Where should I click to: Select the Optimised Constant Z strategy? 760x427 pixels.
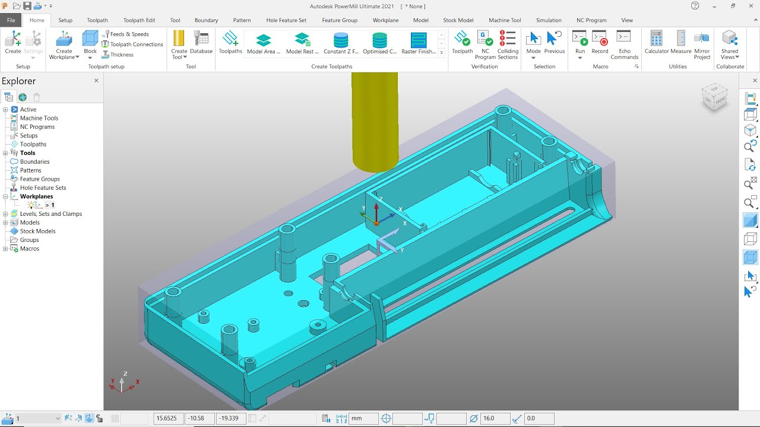(379, 43)
